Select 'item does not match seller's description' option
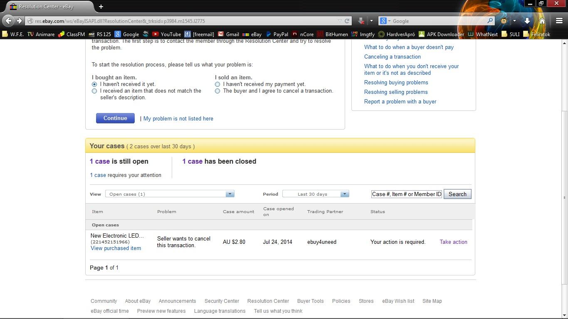 tap(94, 91)
